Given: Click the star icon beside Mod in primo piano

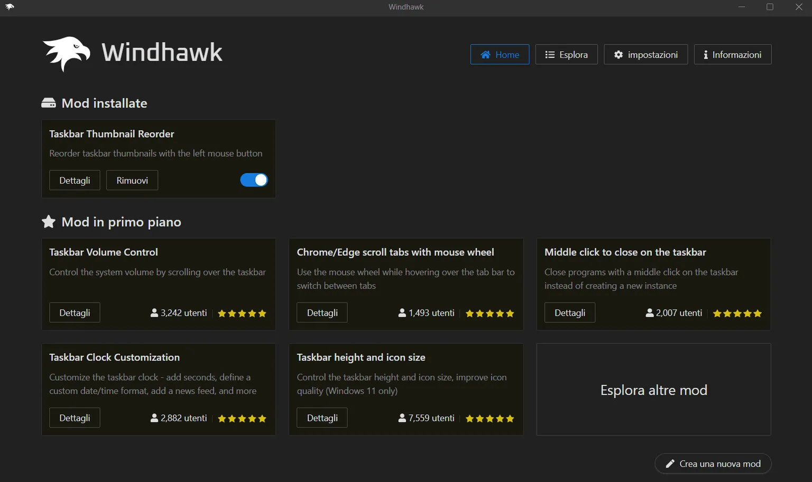Looking at the screenshot, I should coord(48,222).
